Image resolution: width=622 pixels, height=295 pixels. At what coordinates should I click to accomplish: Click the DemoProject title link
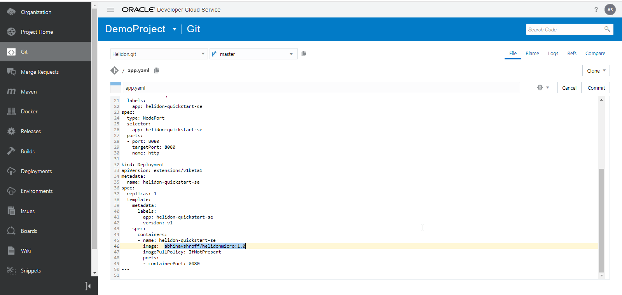(135, 29)
